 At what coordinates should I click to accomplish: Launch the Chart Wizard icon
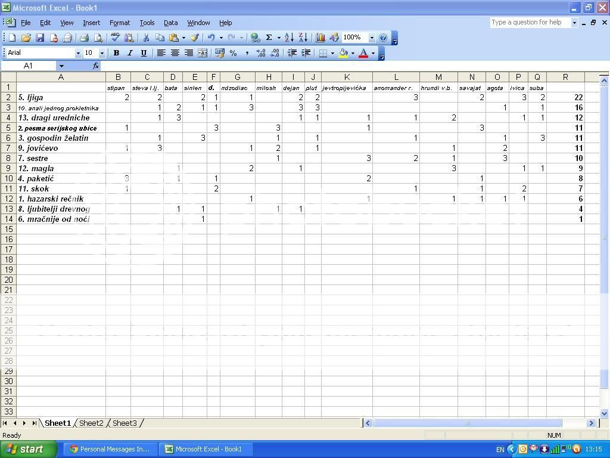click(x=320, y=38)
